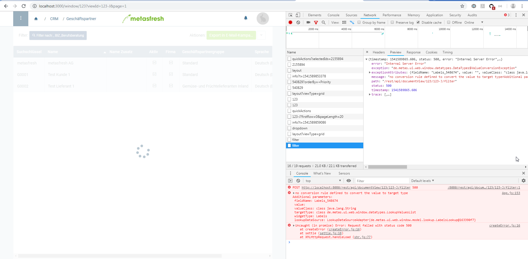Toggle capture screenshots camera icon
This screenshot has width=528, height=259.
308,22
